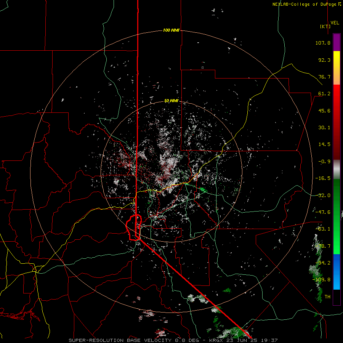Click the Super-Resolution Base Velocity caption
This screenshot has height=343, width=343.
(173, 340)
